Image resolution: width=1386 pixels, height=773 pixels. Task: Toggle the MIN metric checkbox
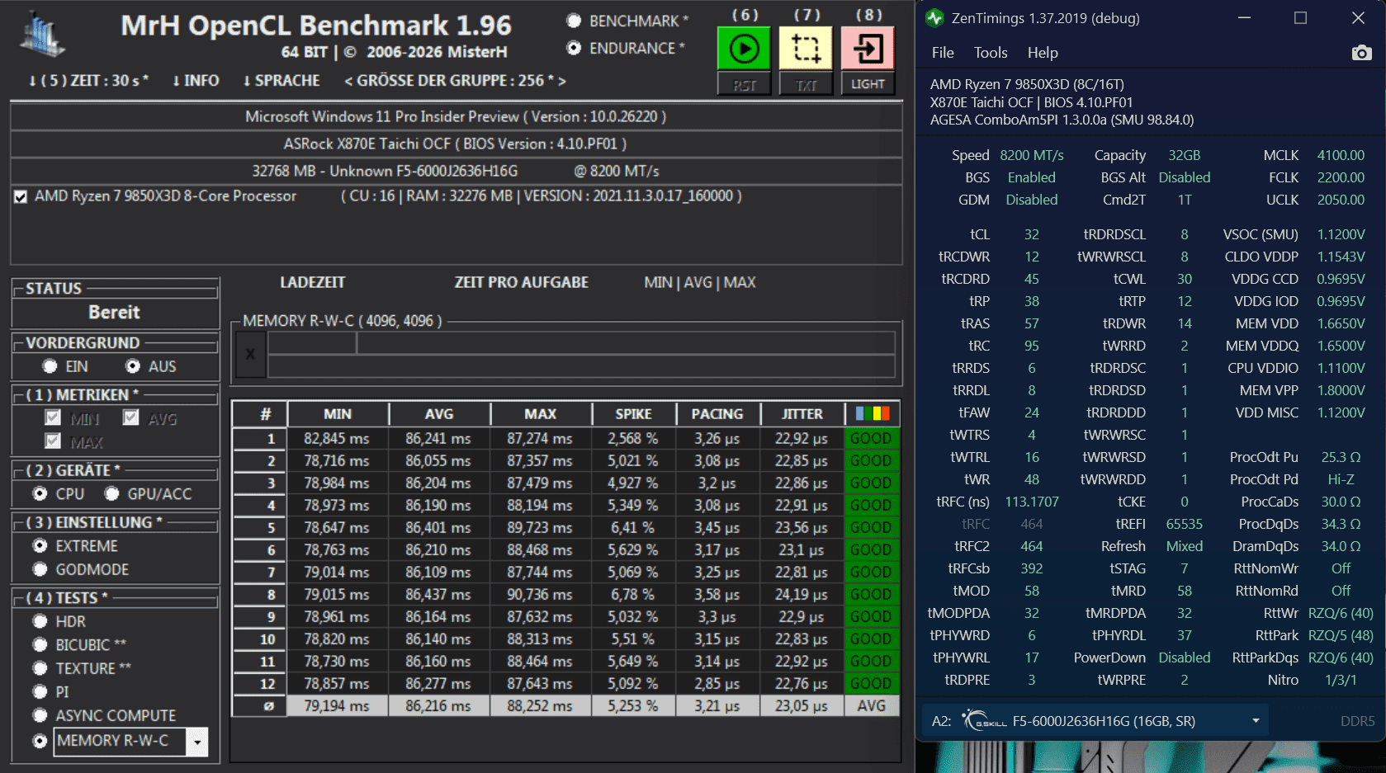tap(53, 418)
